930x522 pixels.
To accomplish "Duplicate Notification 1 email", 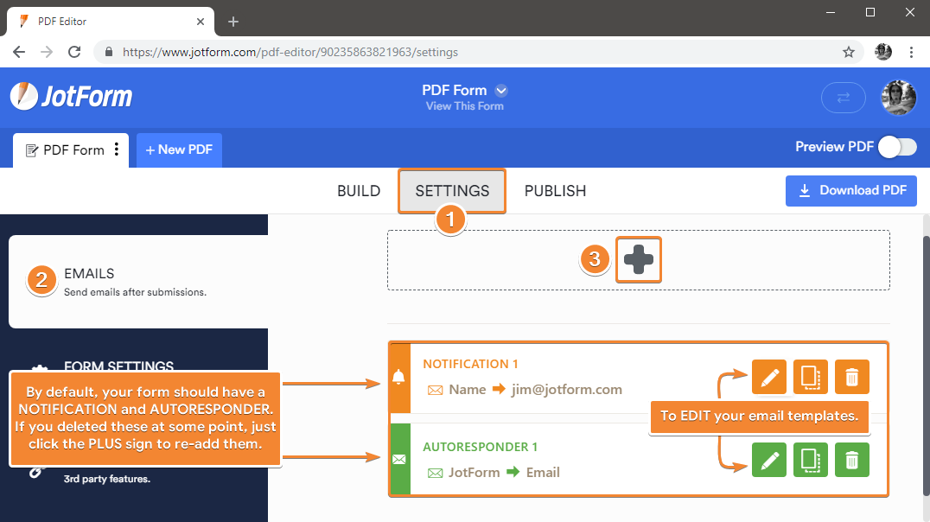I will coord(810,377).
